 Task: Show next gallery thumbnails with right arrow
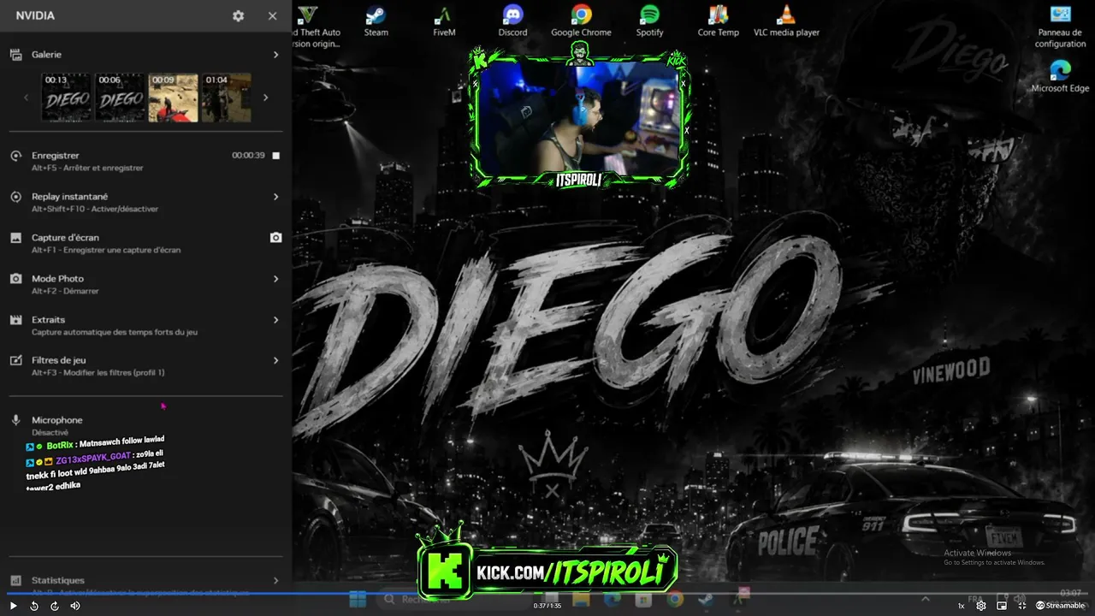click(x=265, y=98)
